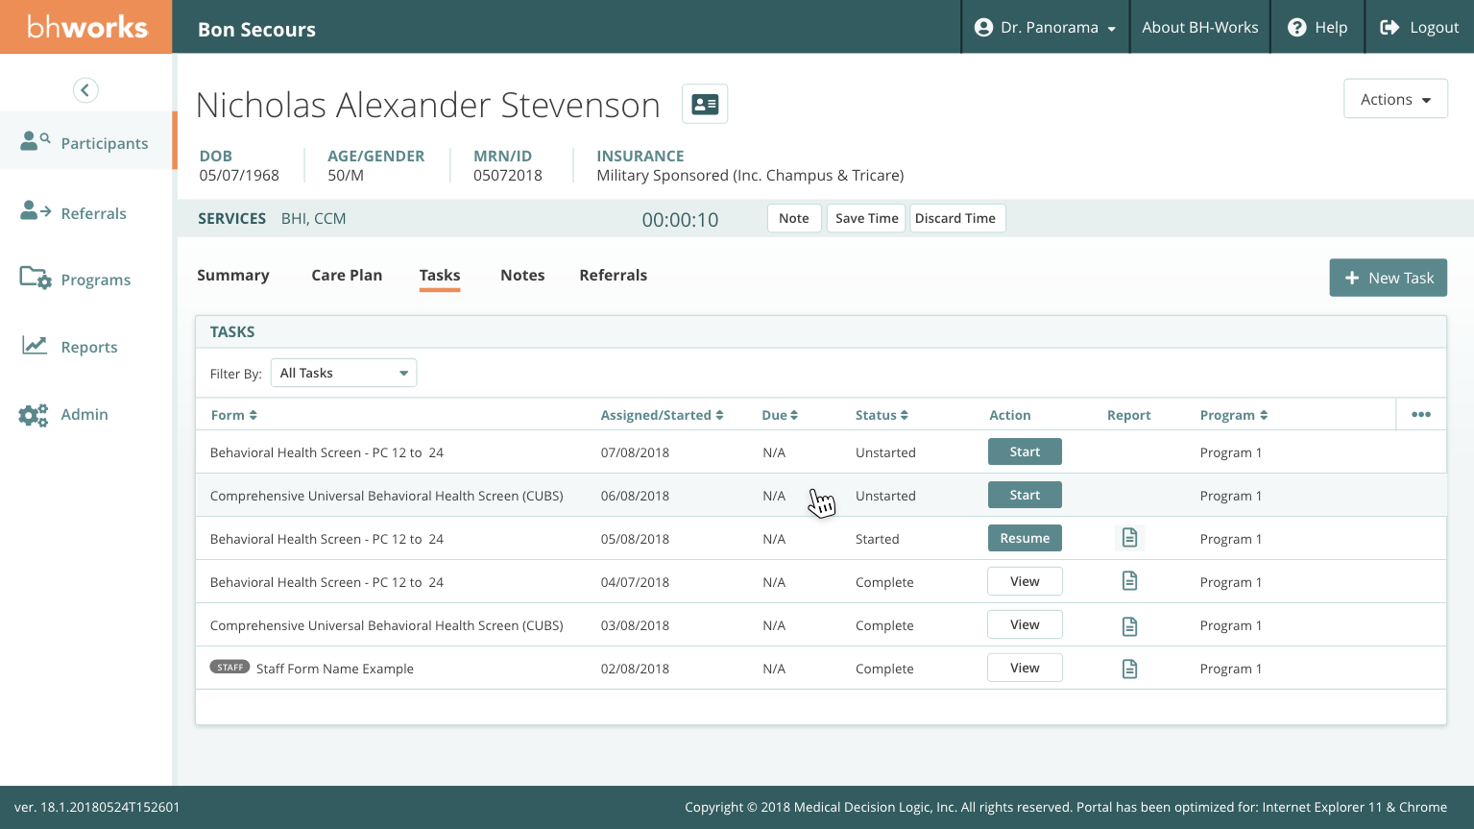Click the bhworks logo
Viewport: 1474px width, 829px height.
point(86,27)
